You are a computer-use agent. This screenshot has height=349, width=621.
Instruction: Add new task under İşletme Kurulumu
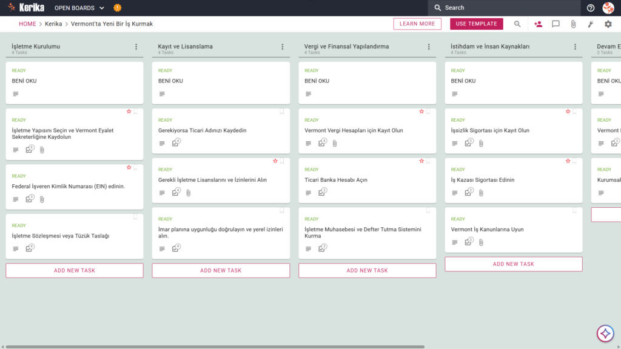[x=75, y=271]
